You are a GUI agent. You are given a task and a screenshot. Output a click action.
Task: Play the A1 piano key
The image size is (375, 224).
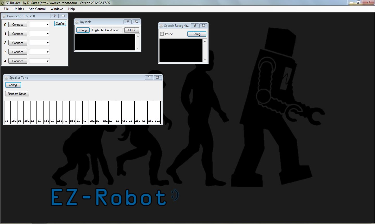click(66, 112)
